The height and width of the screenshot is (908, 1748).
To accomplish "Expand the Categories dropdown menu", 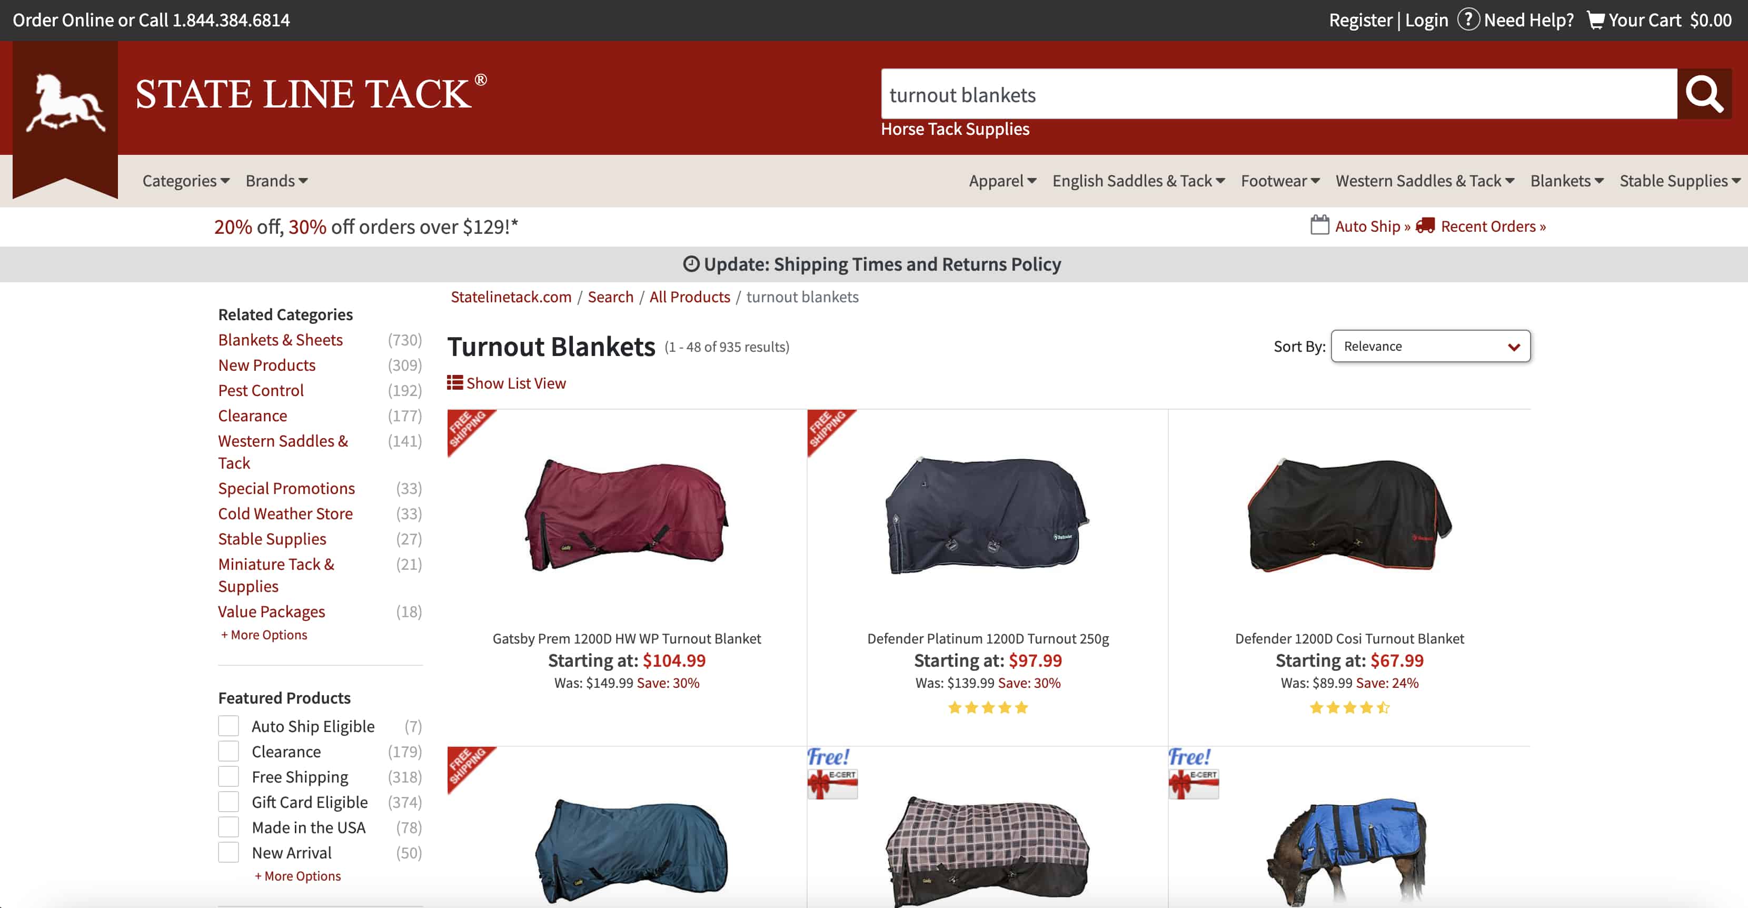I will 186,181.
